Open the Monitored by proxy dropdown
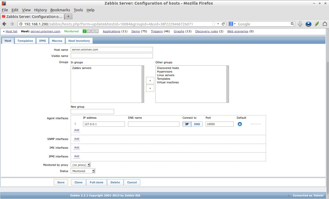Screen dimensions: 329x199 click(81, 165)
